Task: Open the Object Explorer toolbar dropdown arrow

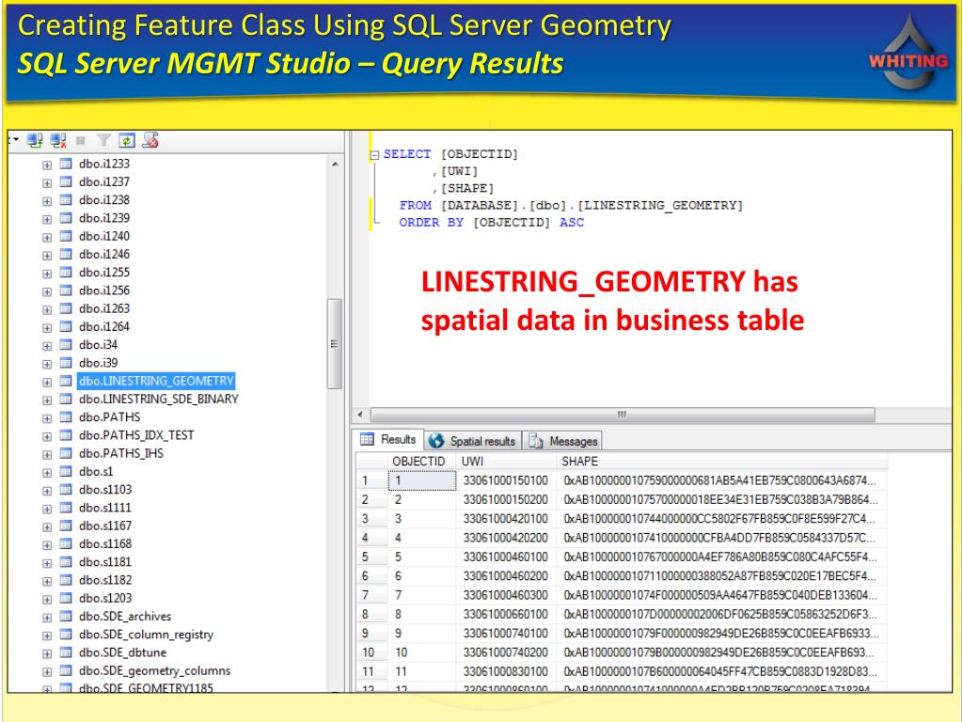Action: (15, 140)
